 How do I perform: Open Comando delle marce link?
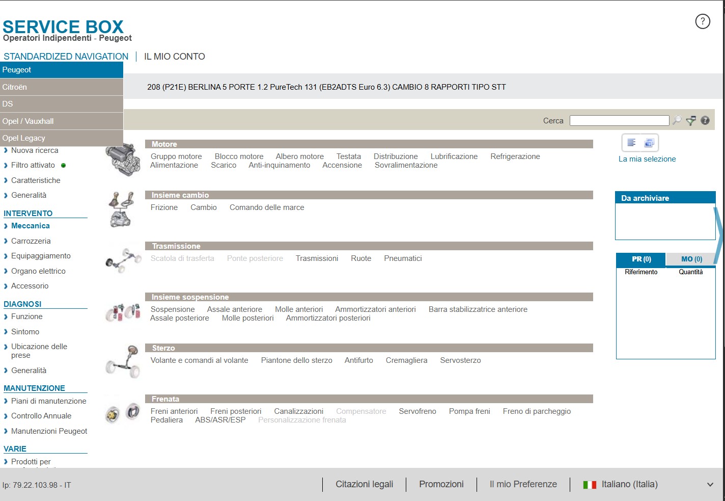point(267,207)
